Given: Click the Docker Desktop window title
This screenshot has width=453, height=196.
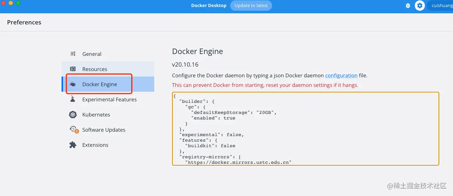Looking at the screenshot, I should pyautogui.click(x=209, y=6).
